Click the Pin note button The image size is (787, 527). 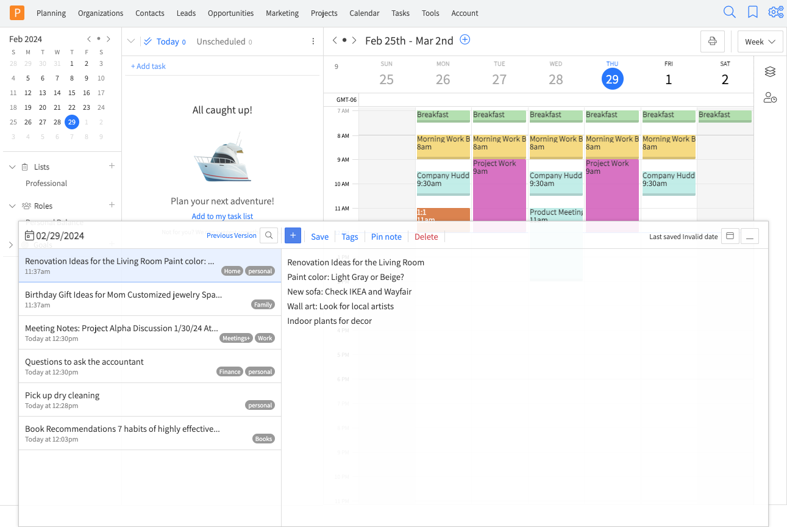point(386,237)
